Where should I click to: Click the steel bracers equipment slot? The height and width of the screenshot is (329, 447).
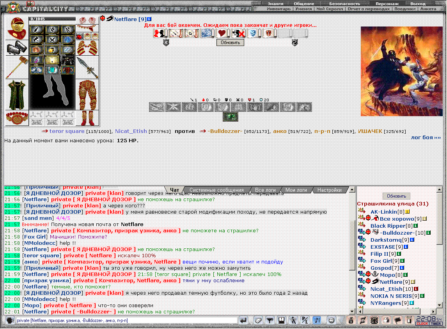(17, 47)
